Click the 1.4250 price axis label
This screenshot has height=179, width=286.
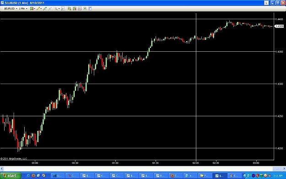(x=279, y=116)
